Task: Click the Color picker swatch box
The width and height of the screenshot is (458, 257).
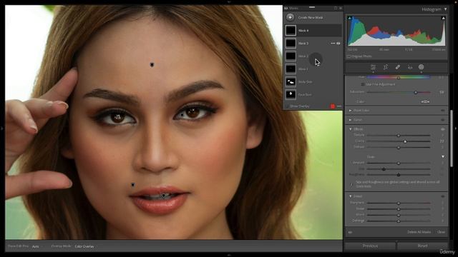Action: click(x=425, y=101)
